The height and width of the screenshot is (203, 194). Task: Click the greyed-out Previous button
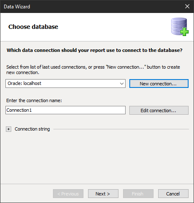(68, 194)
